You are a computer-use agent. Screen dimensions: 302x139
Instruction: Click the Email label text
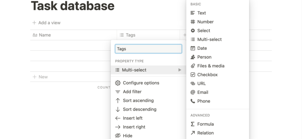point(203,92)
